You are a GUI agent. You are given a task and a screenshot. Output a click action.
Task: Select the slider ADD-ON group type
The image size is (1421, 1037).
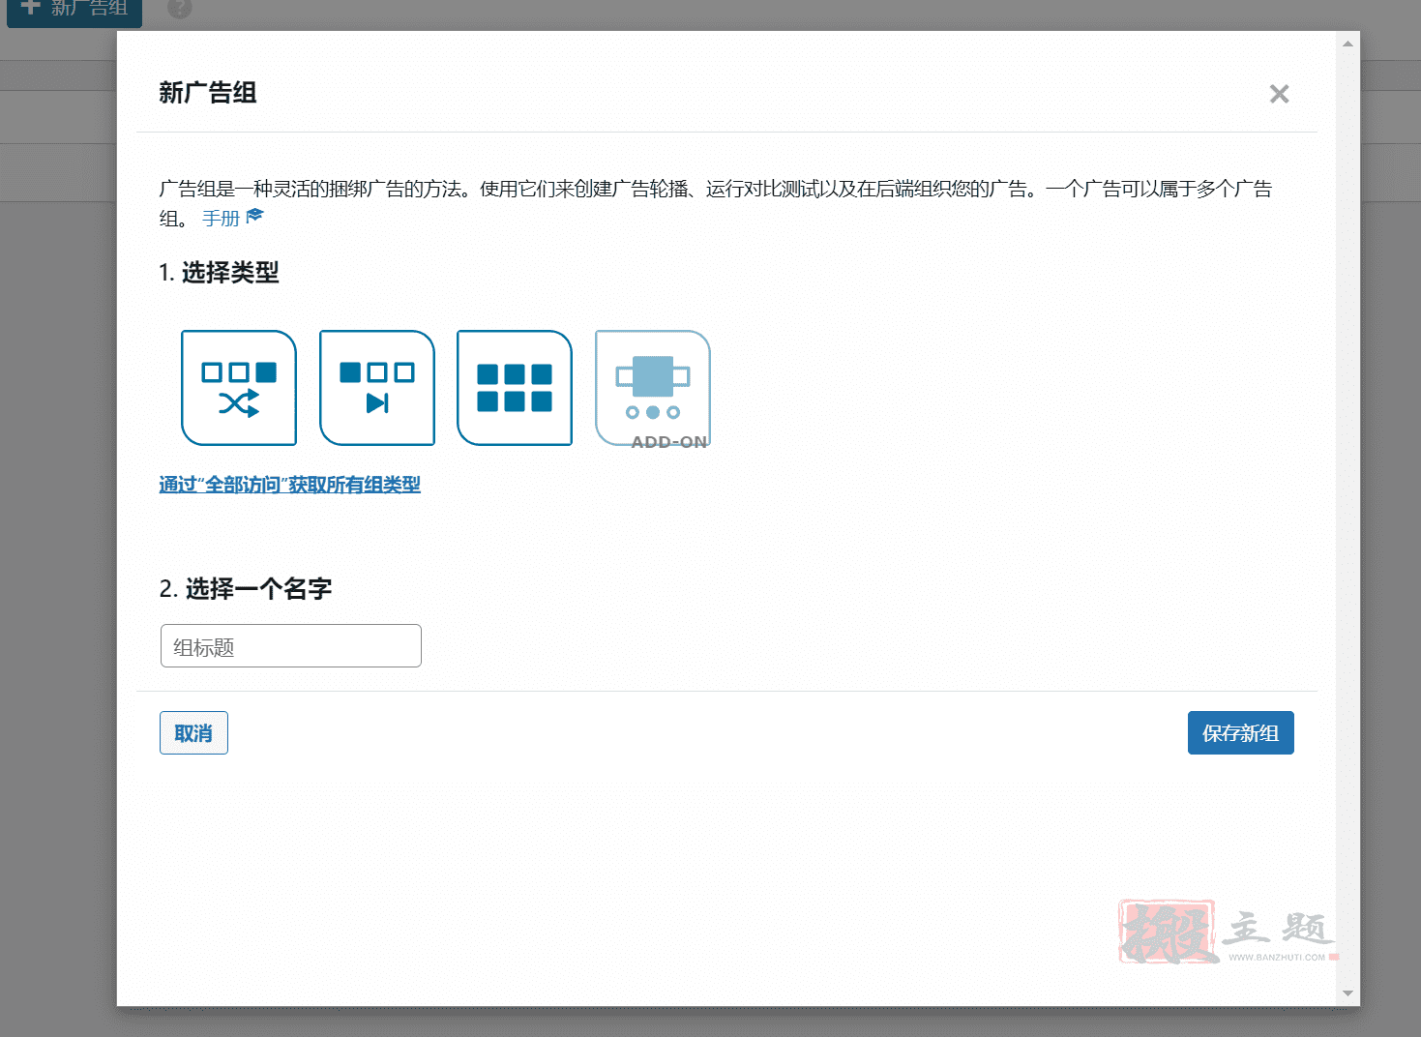[653, 388]
